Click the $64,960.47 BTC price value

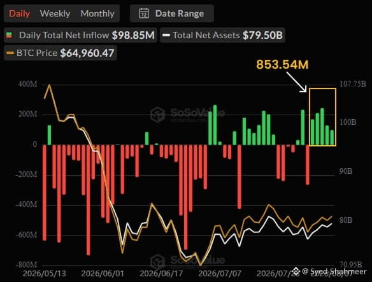point(87,53)
